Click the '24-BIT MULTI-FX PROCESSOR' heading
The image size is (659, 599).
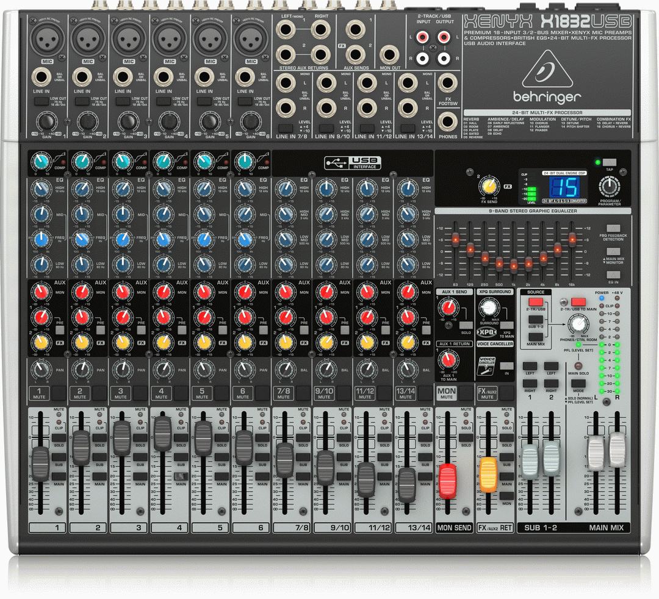[x=547, y=113]
